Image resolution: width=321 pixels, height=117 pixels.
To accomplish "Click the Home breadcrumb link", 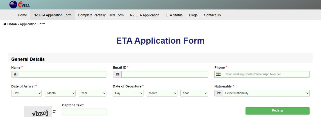I will click(12, 24).
